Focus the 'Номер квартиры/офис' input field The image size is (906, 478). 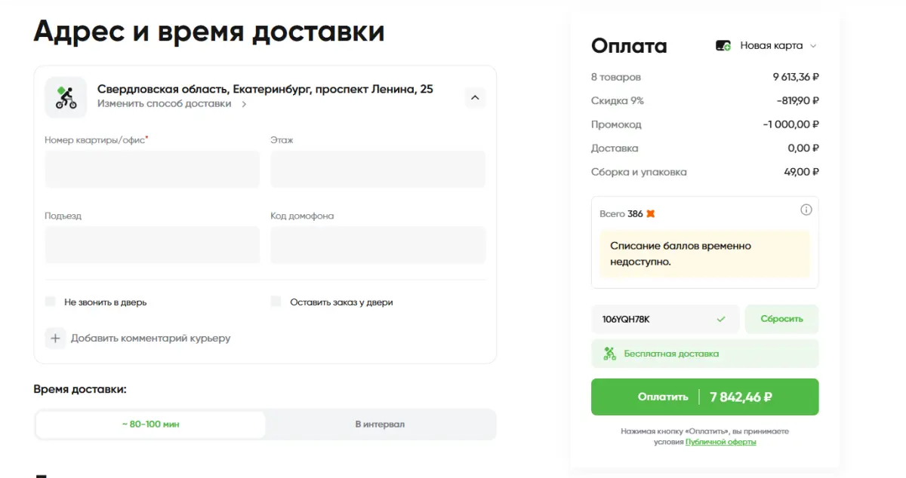(152, 169)
